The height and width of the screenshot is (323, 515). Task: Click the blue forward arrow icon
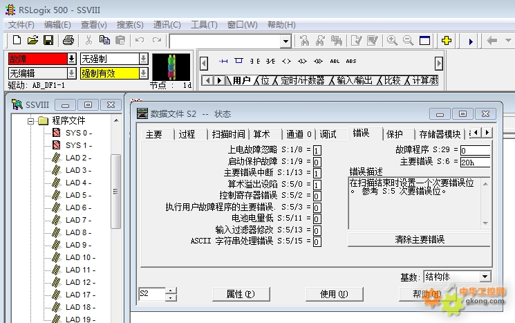pos(471,41)
